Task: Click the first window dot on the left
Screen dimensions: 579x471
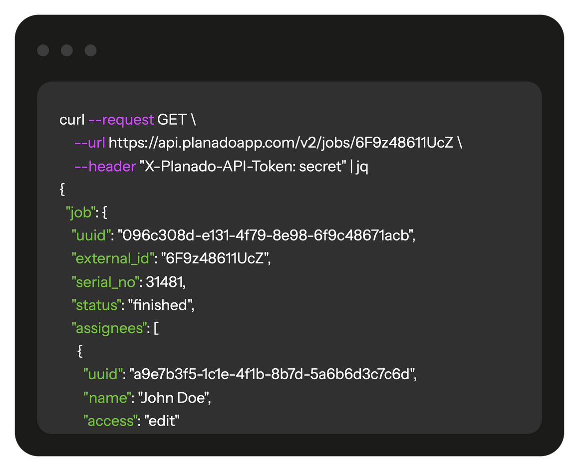Action: click(43, 50)
